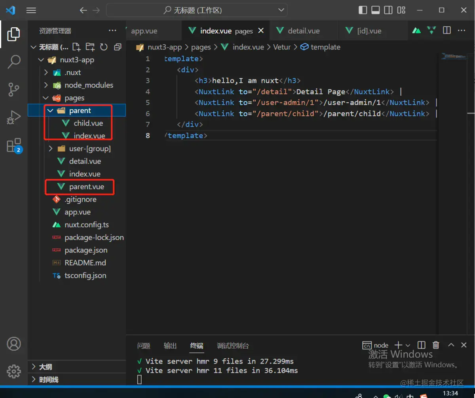Switch to the detail.vue editor tab
The width and height of the screenshot is (475, 398).
(303, 31)
